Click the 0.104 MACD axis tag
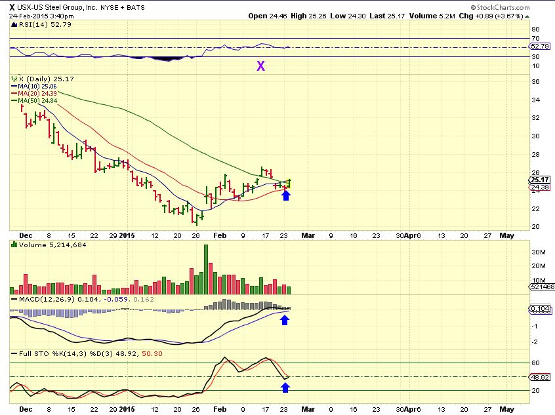Screen dimensions: 555x415 click(540, 309)
